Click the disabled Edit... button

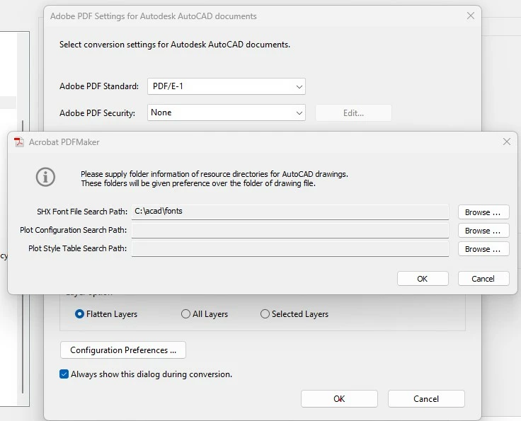coord(353,113)
